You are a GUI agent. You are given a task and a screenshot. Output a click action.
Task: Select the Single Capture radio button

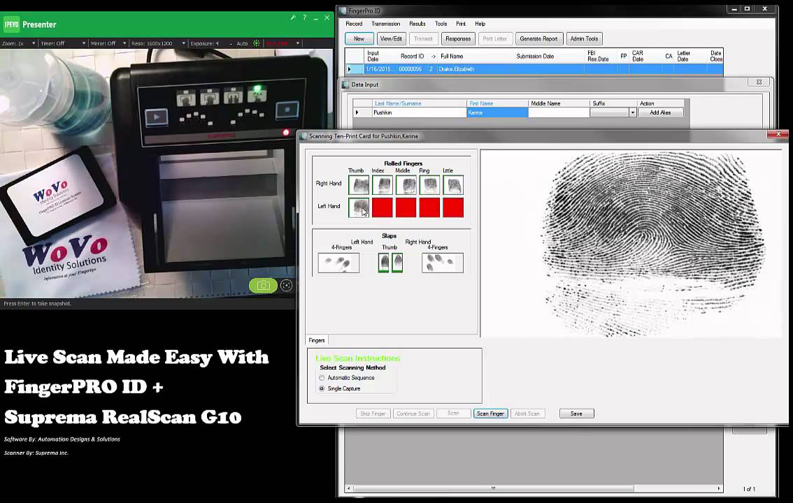pos(322,388)
